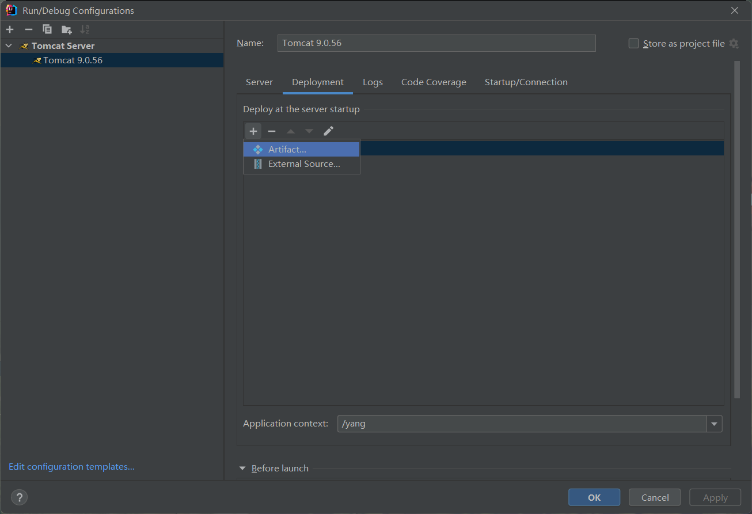
Task: Copy the selected run configuration
Action: (x=47, y=29)
